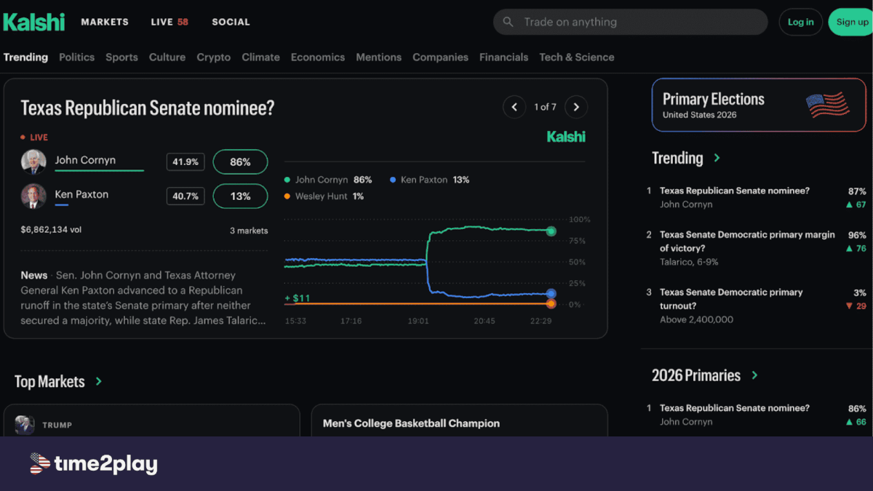Click the 40.7% box for Paxton
Image resolution: width=873 pixels, height=491 pixels.
tap(186, 196)
